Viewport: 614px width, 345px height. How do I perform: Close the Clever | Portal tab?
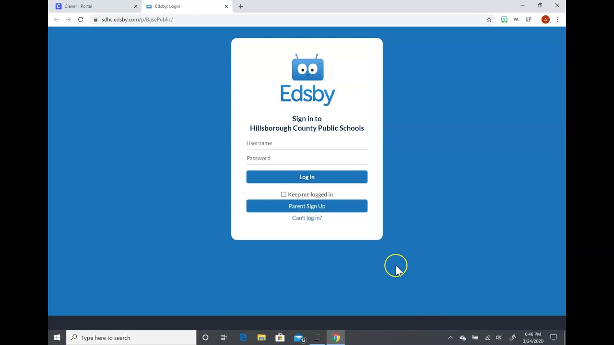[x=136, y=6]
